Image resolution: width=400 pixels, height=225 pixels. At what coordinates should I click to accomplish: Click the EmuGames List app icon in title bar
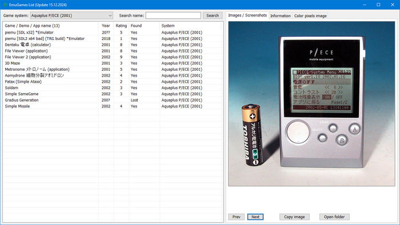[5, 5]
